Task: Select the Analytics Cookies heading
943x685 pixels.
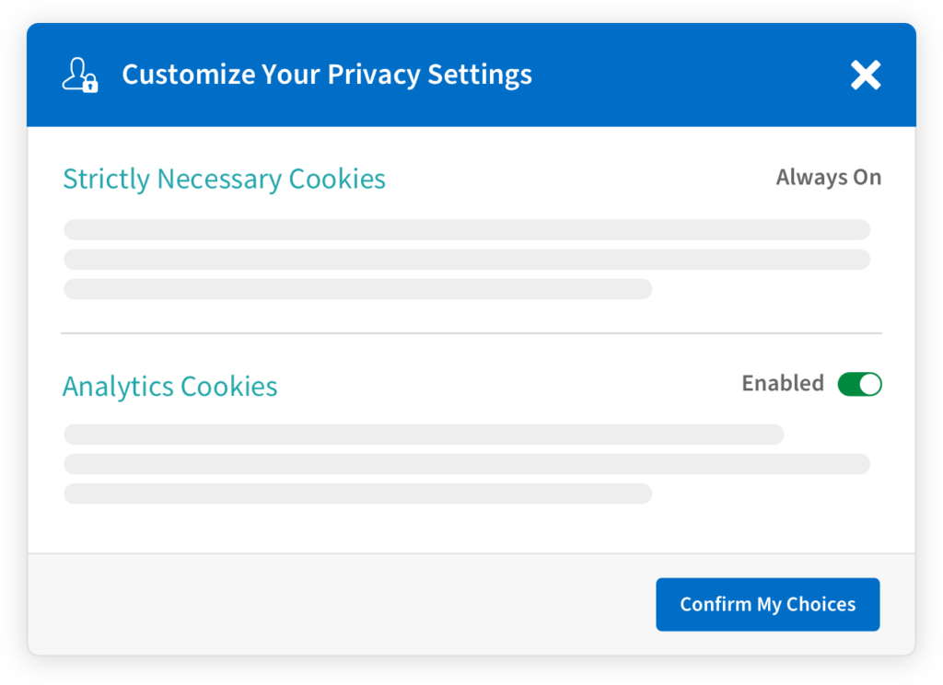Action: (170, 387)
